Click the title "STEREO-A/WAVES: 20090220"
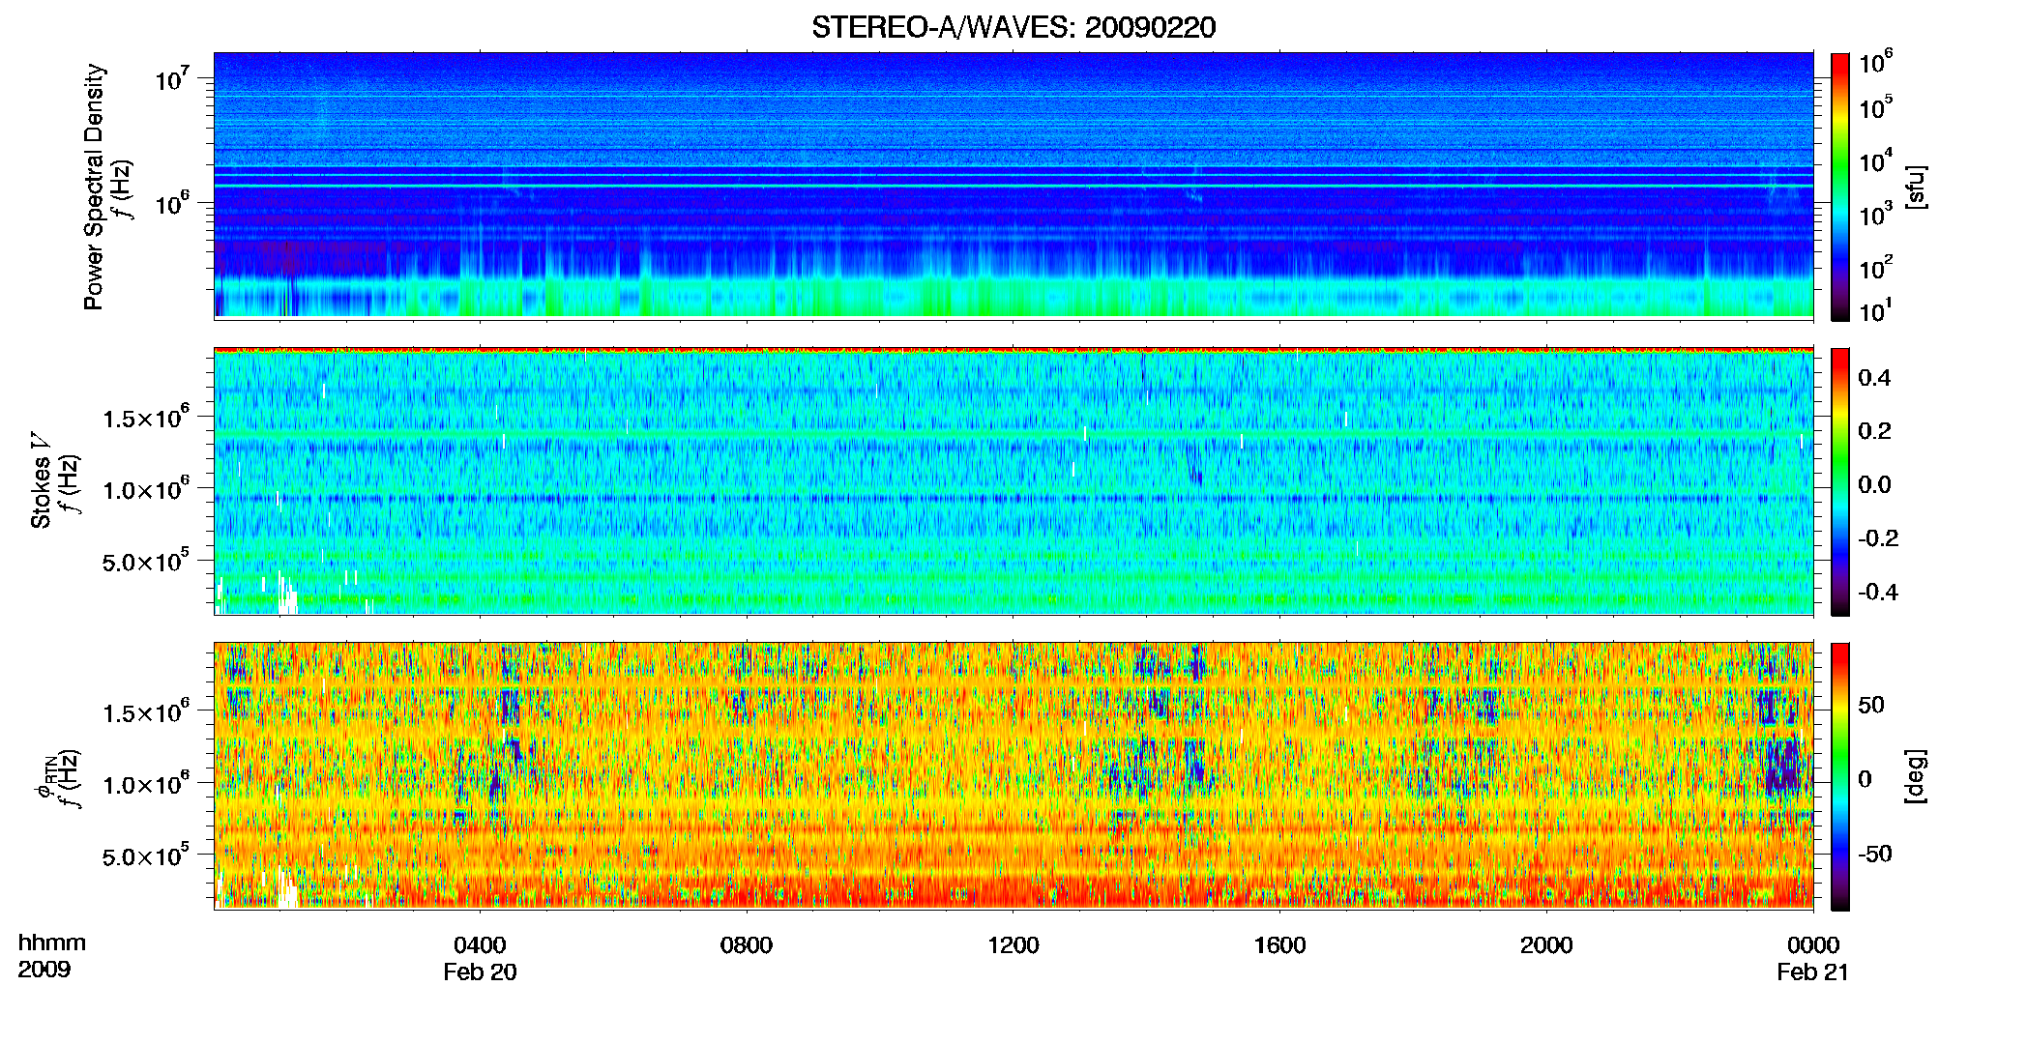2027x1044 pixels. [x=1013, y=27]
